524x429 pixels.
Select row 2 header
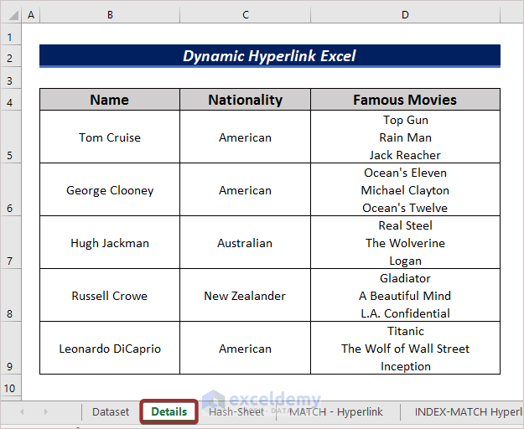(10, 56)
